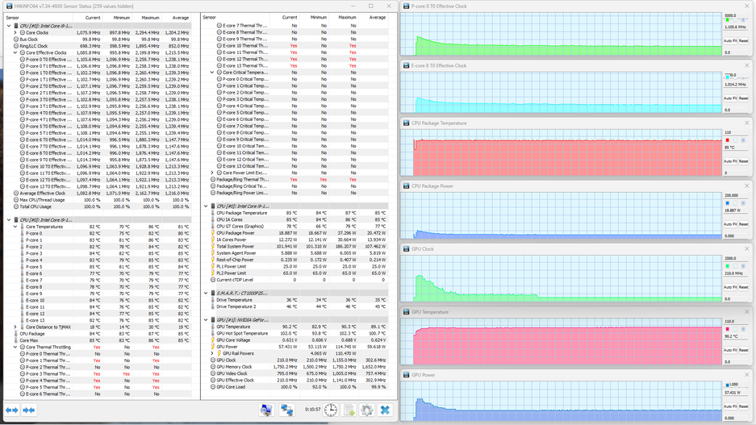Select the GPU Memory Clock row
This screenshot has height=425, width=756.
tap(294, 367)
